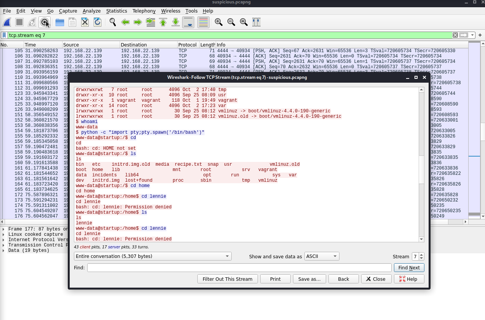The image size is (485, 320).
Task: Reload this capture file icon
Action: click(x=98, y=22)
